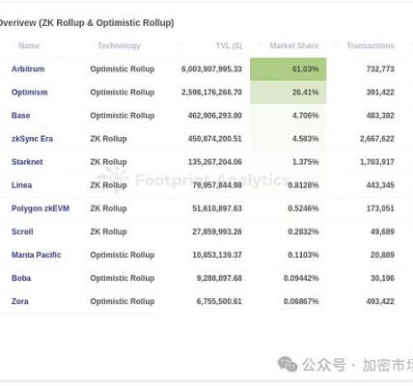Image resolution: width=413 pixels, height=386 pixels.
Task: Select Starknet TVL value 135,267,204.06
Action: pyautogui.click(x=215, y=162)
